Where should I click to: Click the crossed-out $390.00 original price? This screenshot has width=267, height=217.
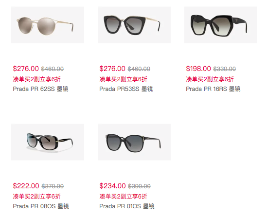[x=139, y=186]
